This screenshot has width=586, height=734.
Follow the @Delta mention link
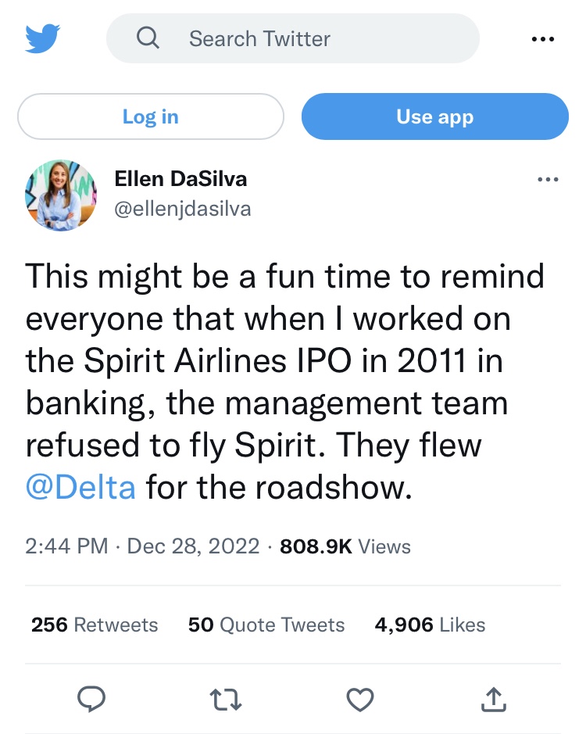click(x=80, y=489)
